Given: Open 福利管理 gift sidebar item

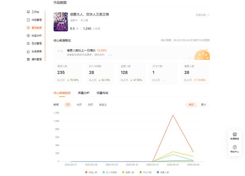Looking at the screenshot, I should (36, 60).
